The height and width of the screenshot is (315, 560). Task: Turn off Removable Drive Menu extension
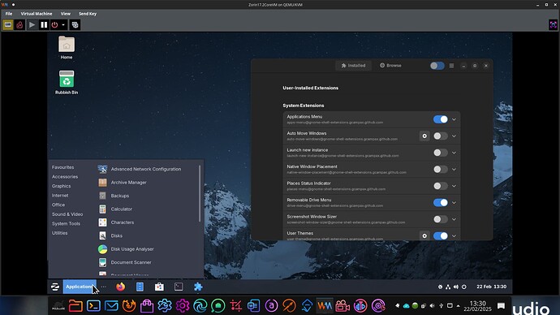click(x=441, y=202)
